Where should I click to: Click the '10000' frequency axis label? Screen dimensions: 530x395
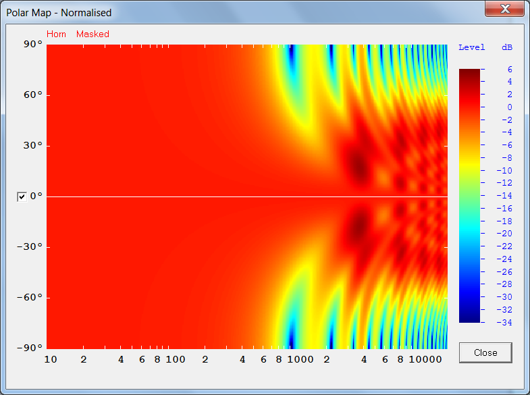click(425, 359)
